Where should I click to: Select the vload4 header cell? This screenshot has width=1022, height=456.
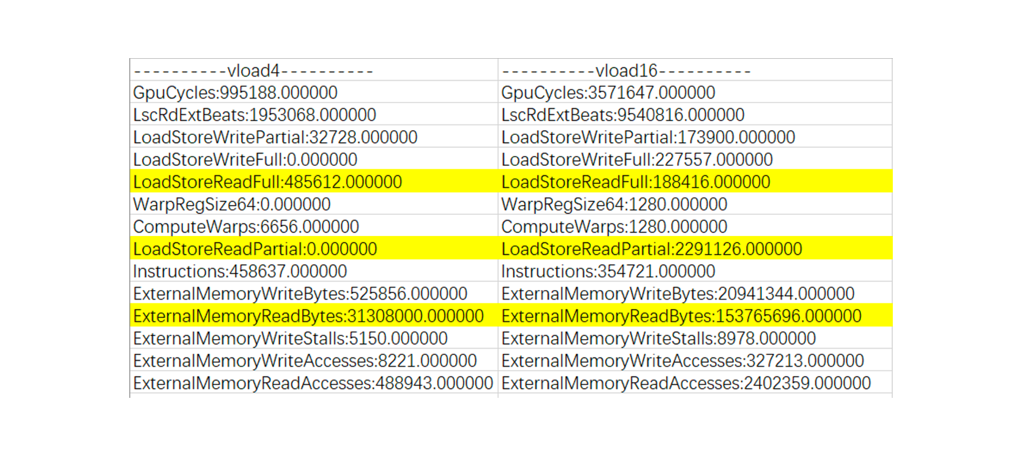tap(314, 70)
